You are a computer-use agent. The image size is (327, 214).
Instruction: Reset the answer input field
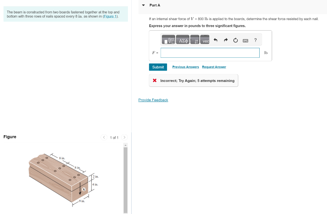click(235, 39)
